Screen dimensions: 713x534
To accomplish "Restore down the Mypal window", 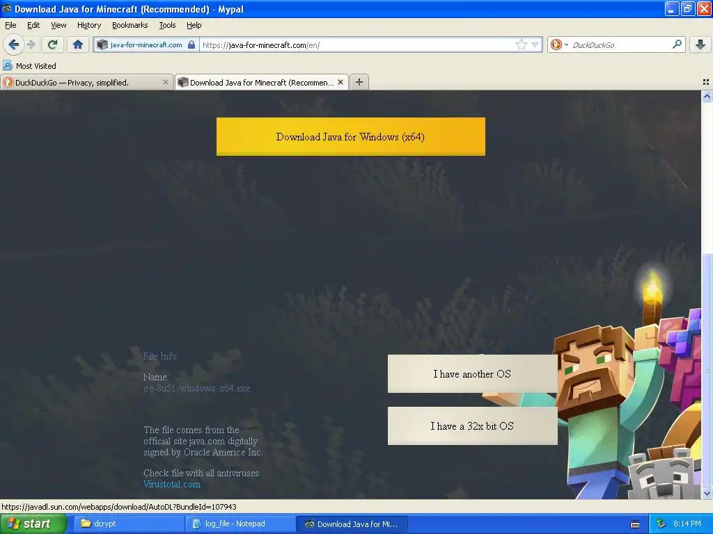I will tap(687, 8).
